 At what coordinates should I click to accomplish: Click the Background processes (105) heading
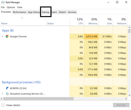[x=21, y=82]
